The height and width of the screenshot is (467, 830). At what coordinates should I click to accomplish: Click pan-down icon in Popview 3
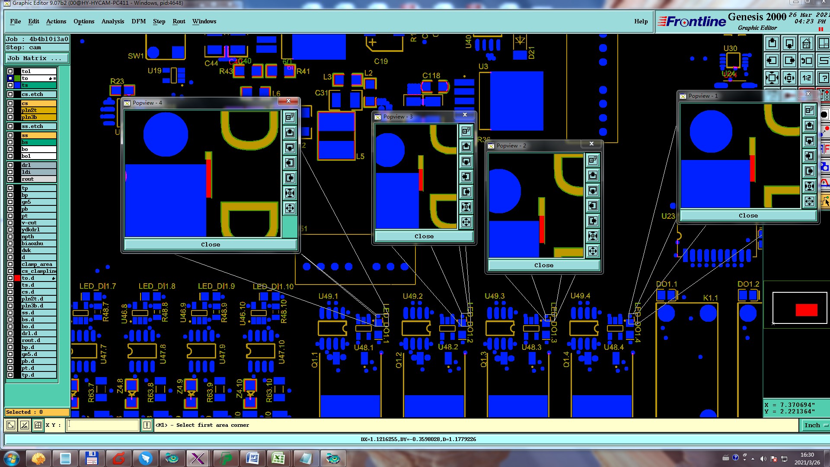tap(466, 162)
